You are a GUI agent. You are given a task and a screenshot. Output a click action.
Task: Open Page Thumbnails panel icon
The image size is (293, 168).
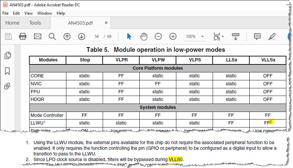tap(8, 55)
